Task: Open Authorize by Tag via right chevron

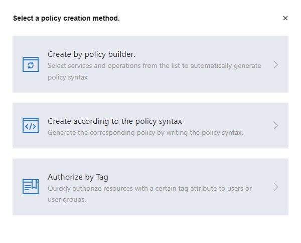Action: (275, 187)
